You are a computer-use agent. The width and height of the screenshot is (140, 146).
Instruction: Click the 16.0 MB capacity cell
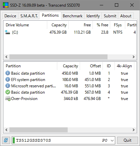point(71,86)
